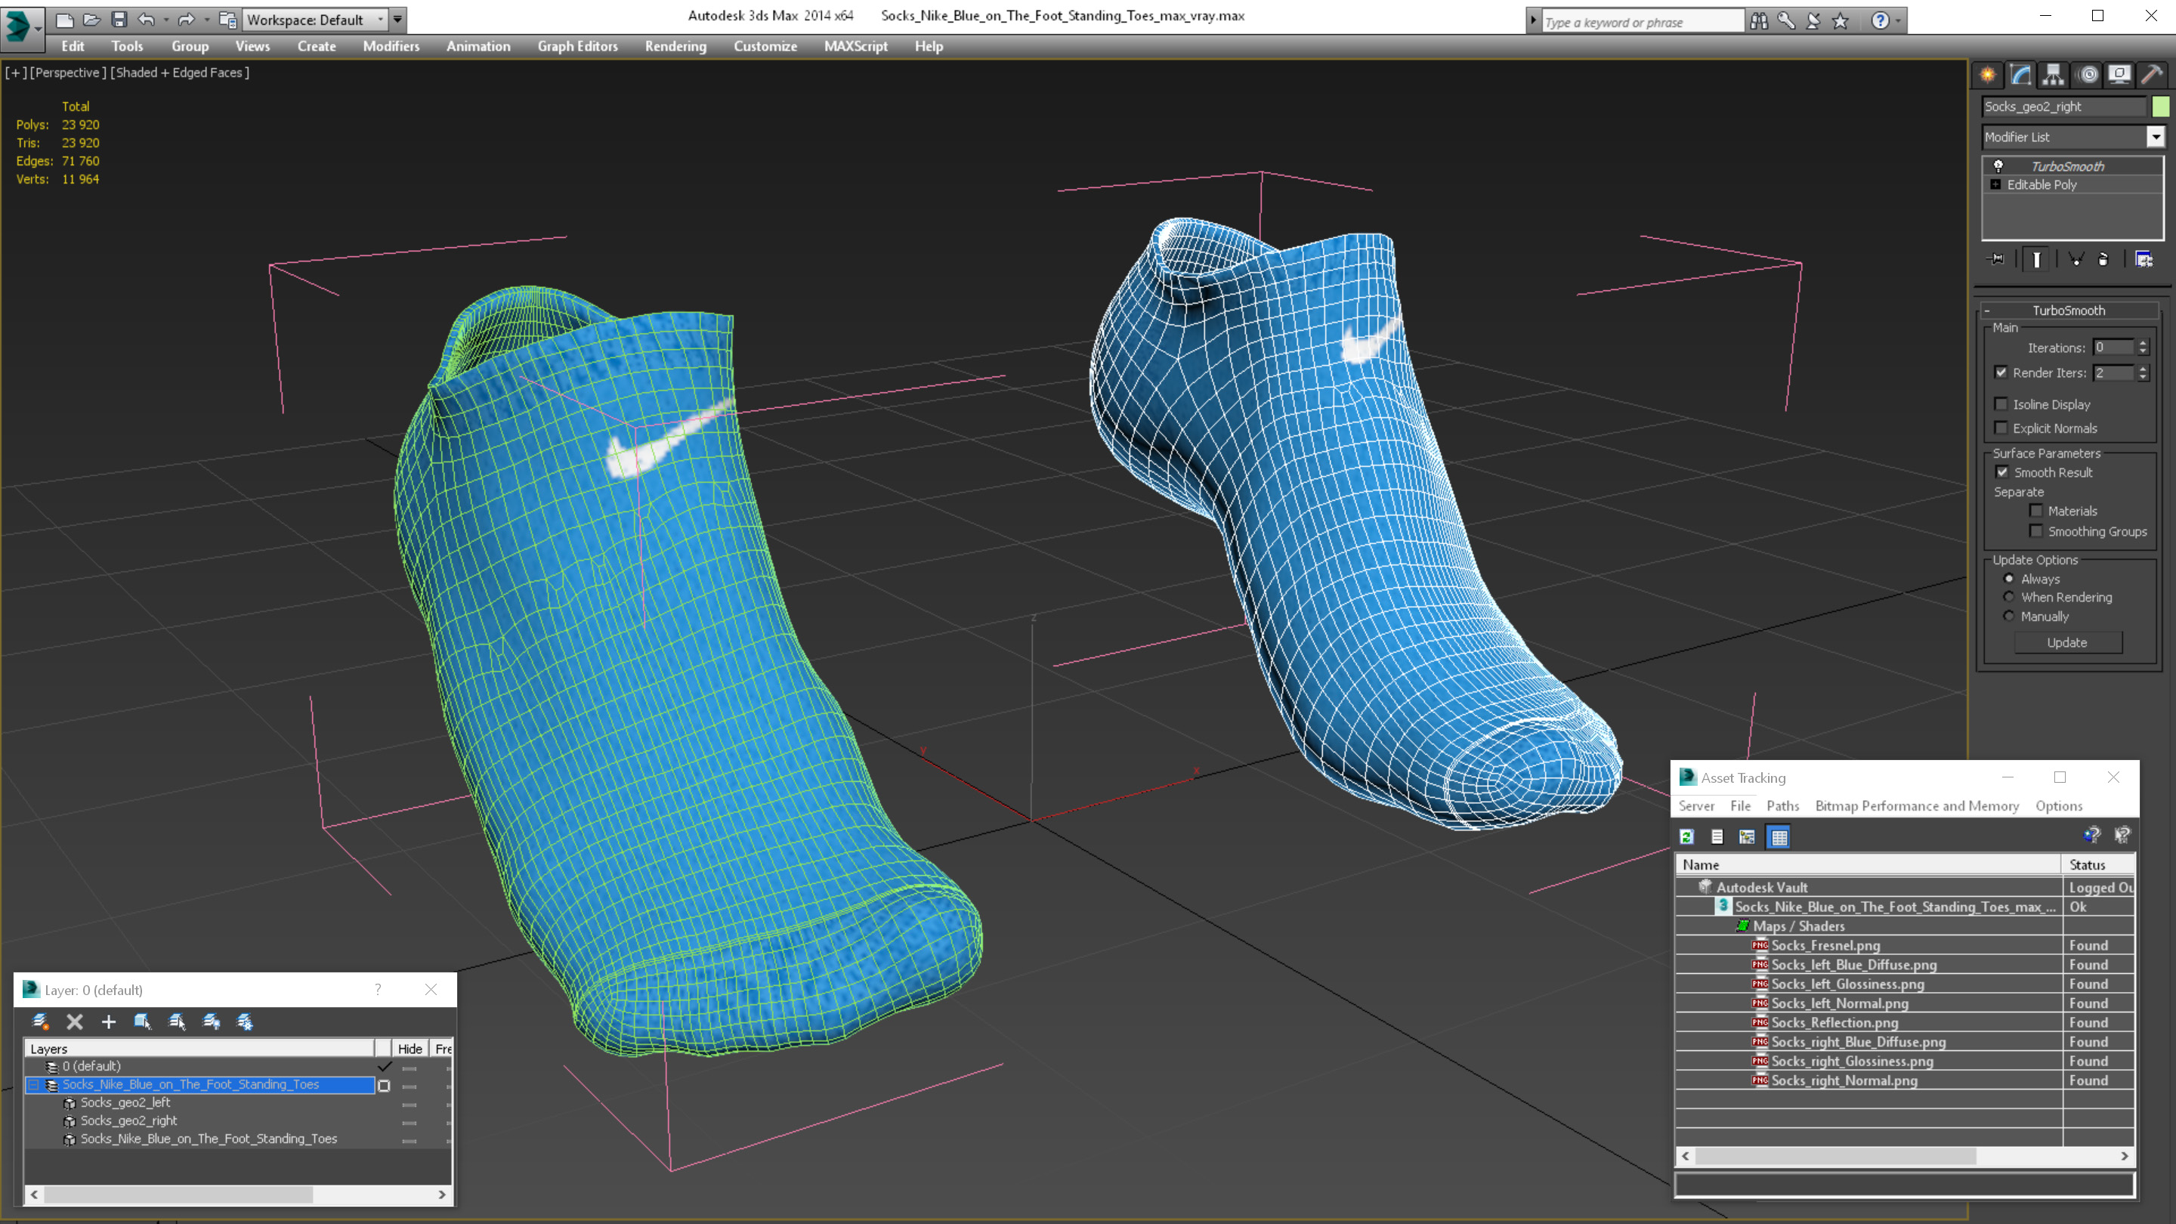Enable Separate by Smoothing Groups checkbox
The height and width of the screenshot is (1224, 2176).
2035,531
